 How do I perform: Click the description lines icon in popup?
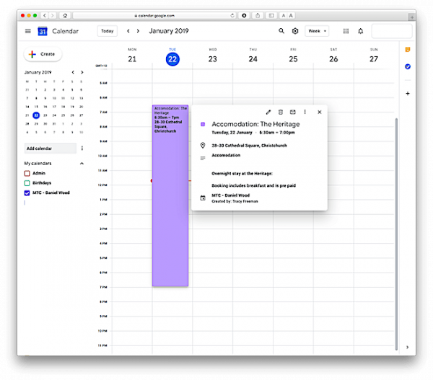click(203, 158)
